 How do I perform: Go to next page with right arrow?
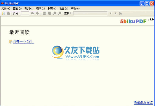[x=37, y=13]
